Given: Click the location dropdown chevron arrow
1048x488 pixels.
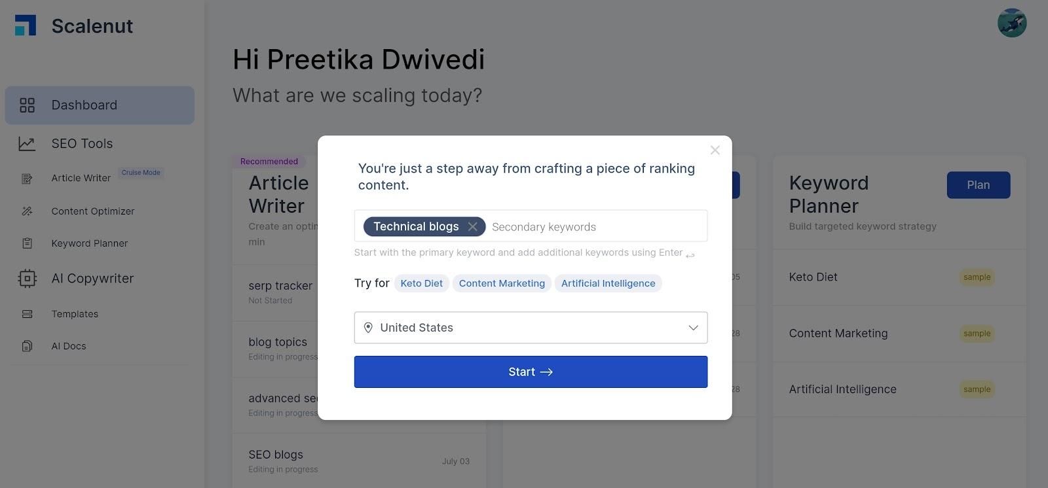Looking at the screenshot, I should [x=693, y=328].
